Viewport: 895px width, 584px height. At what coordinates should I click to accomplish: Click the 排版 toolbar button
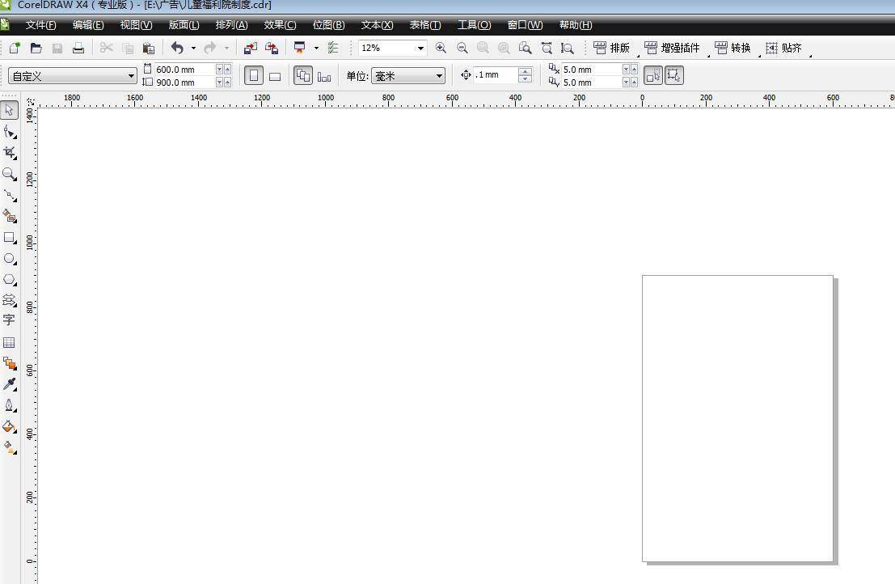click(612, 49)
